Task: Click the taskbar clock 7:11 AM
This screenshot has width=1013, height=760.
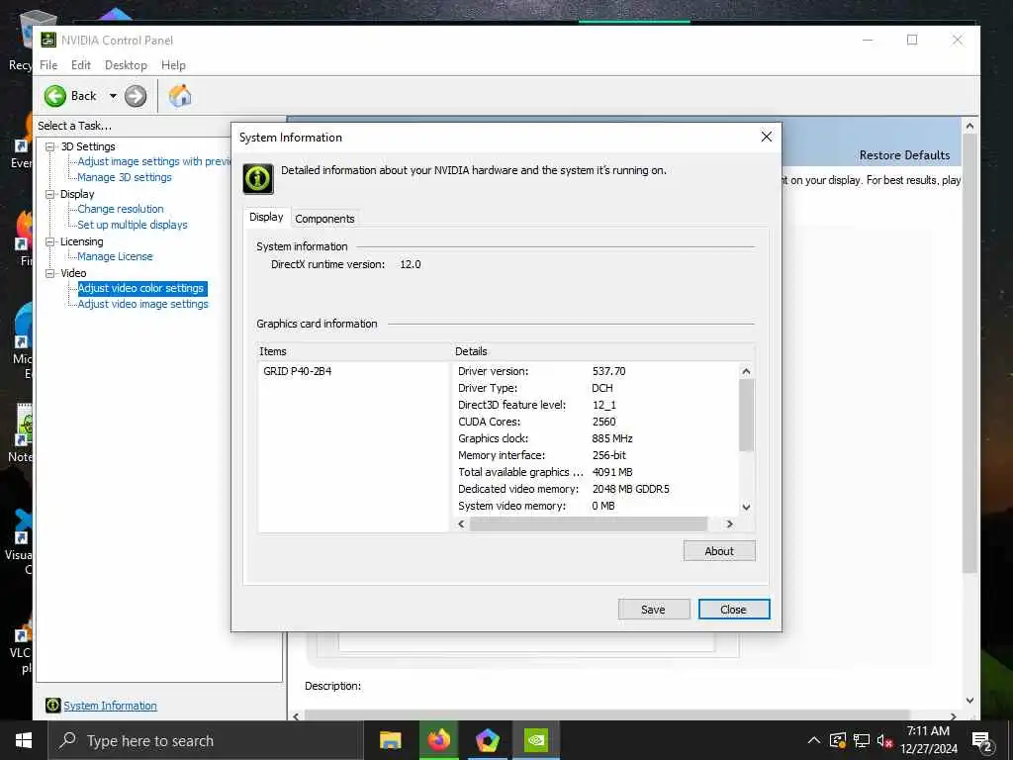Action: (928, 731)
